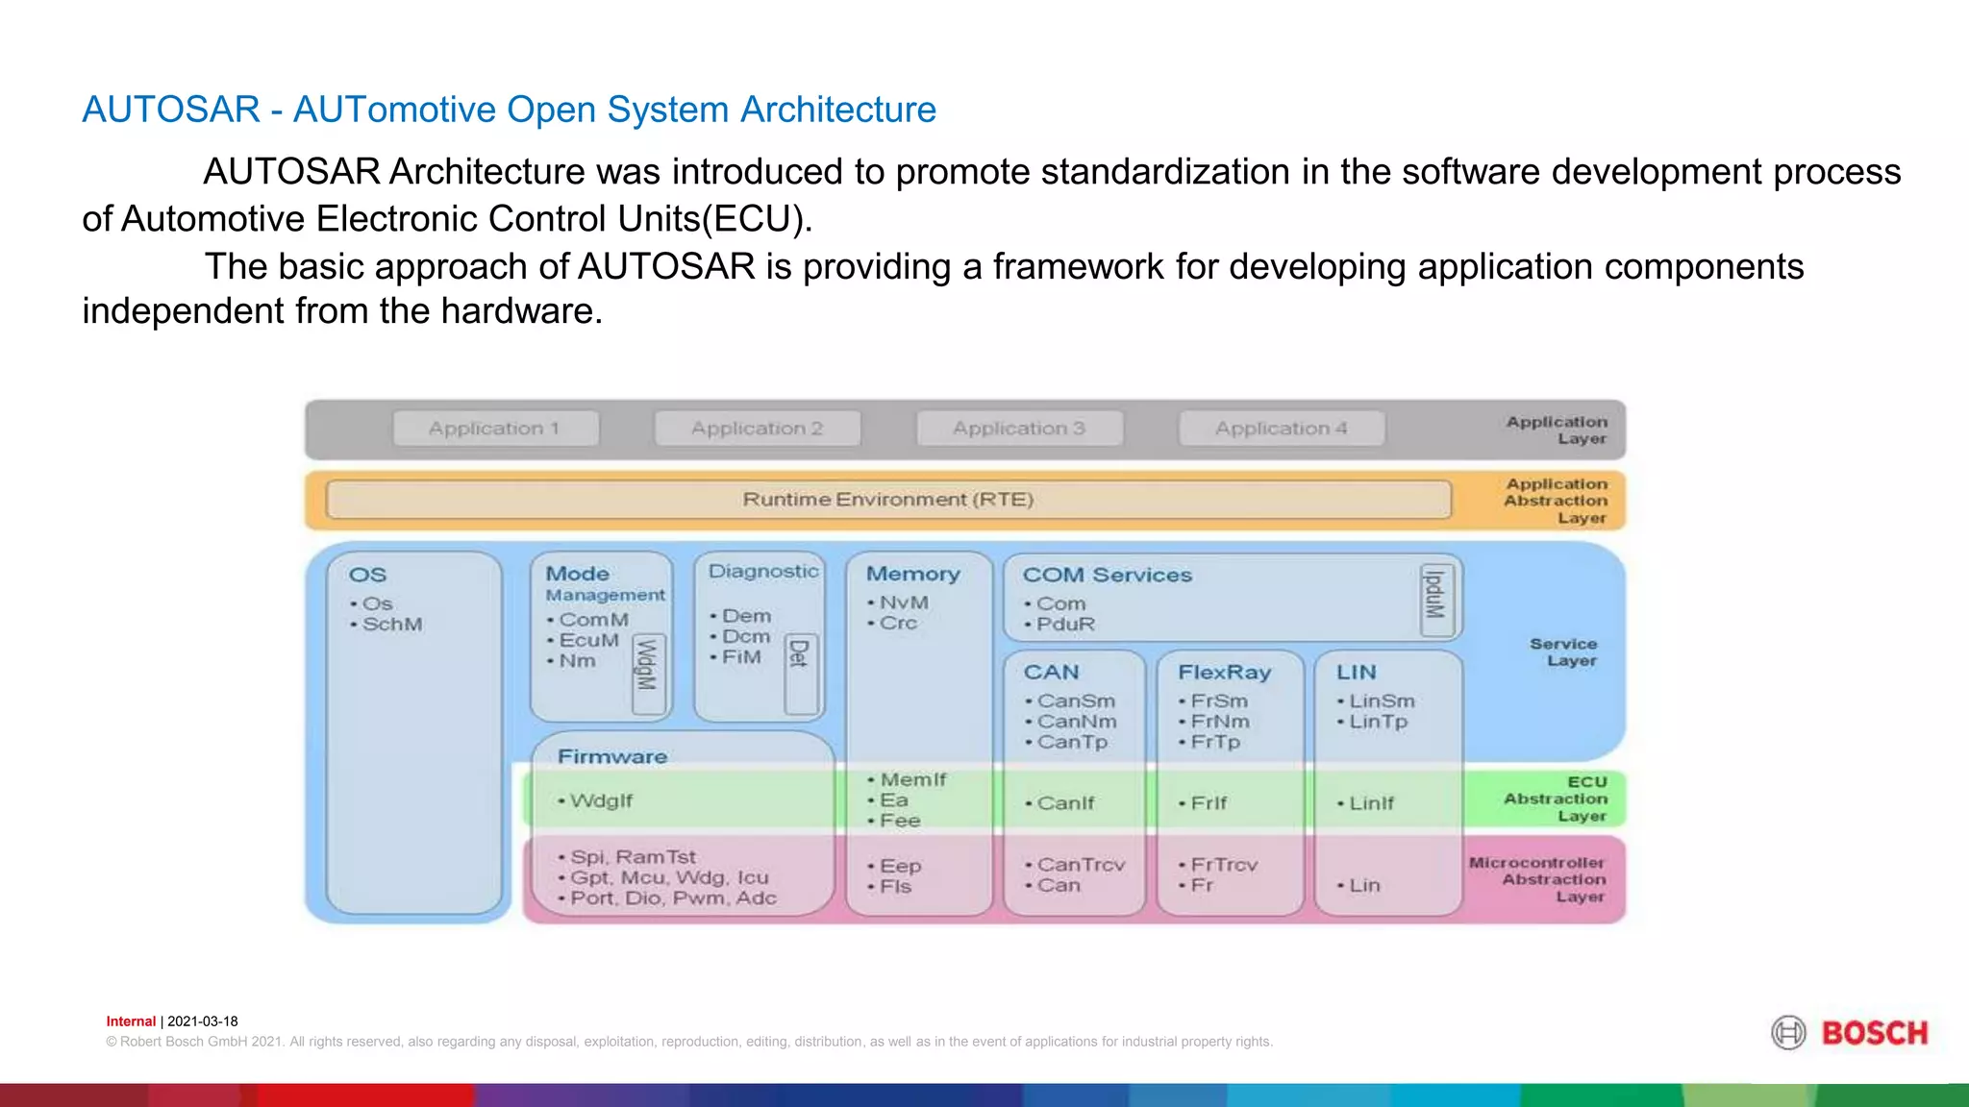Click the Runtime Environment (RTE) bar
The image size is (1969, 1107).
[x=888, y=500]
